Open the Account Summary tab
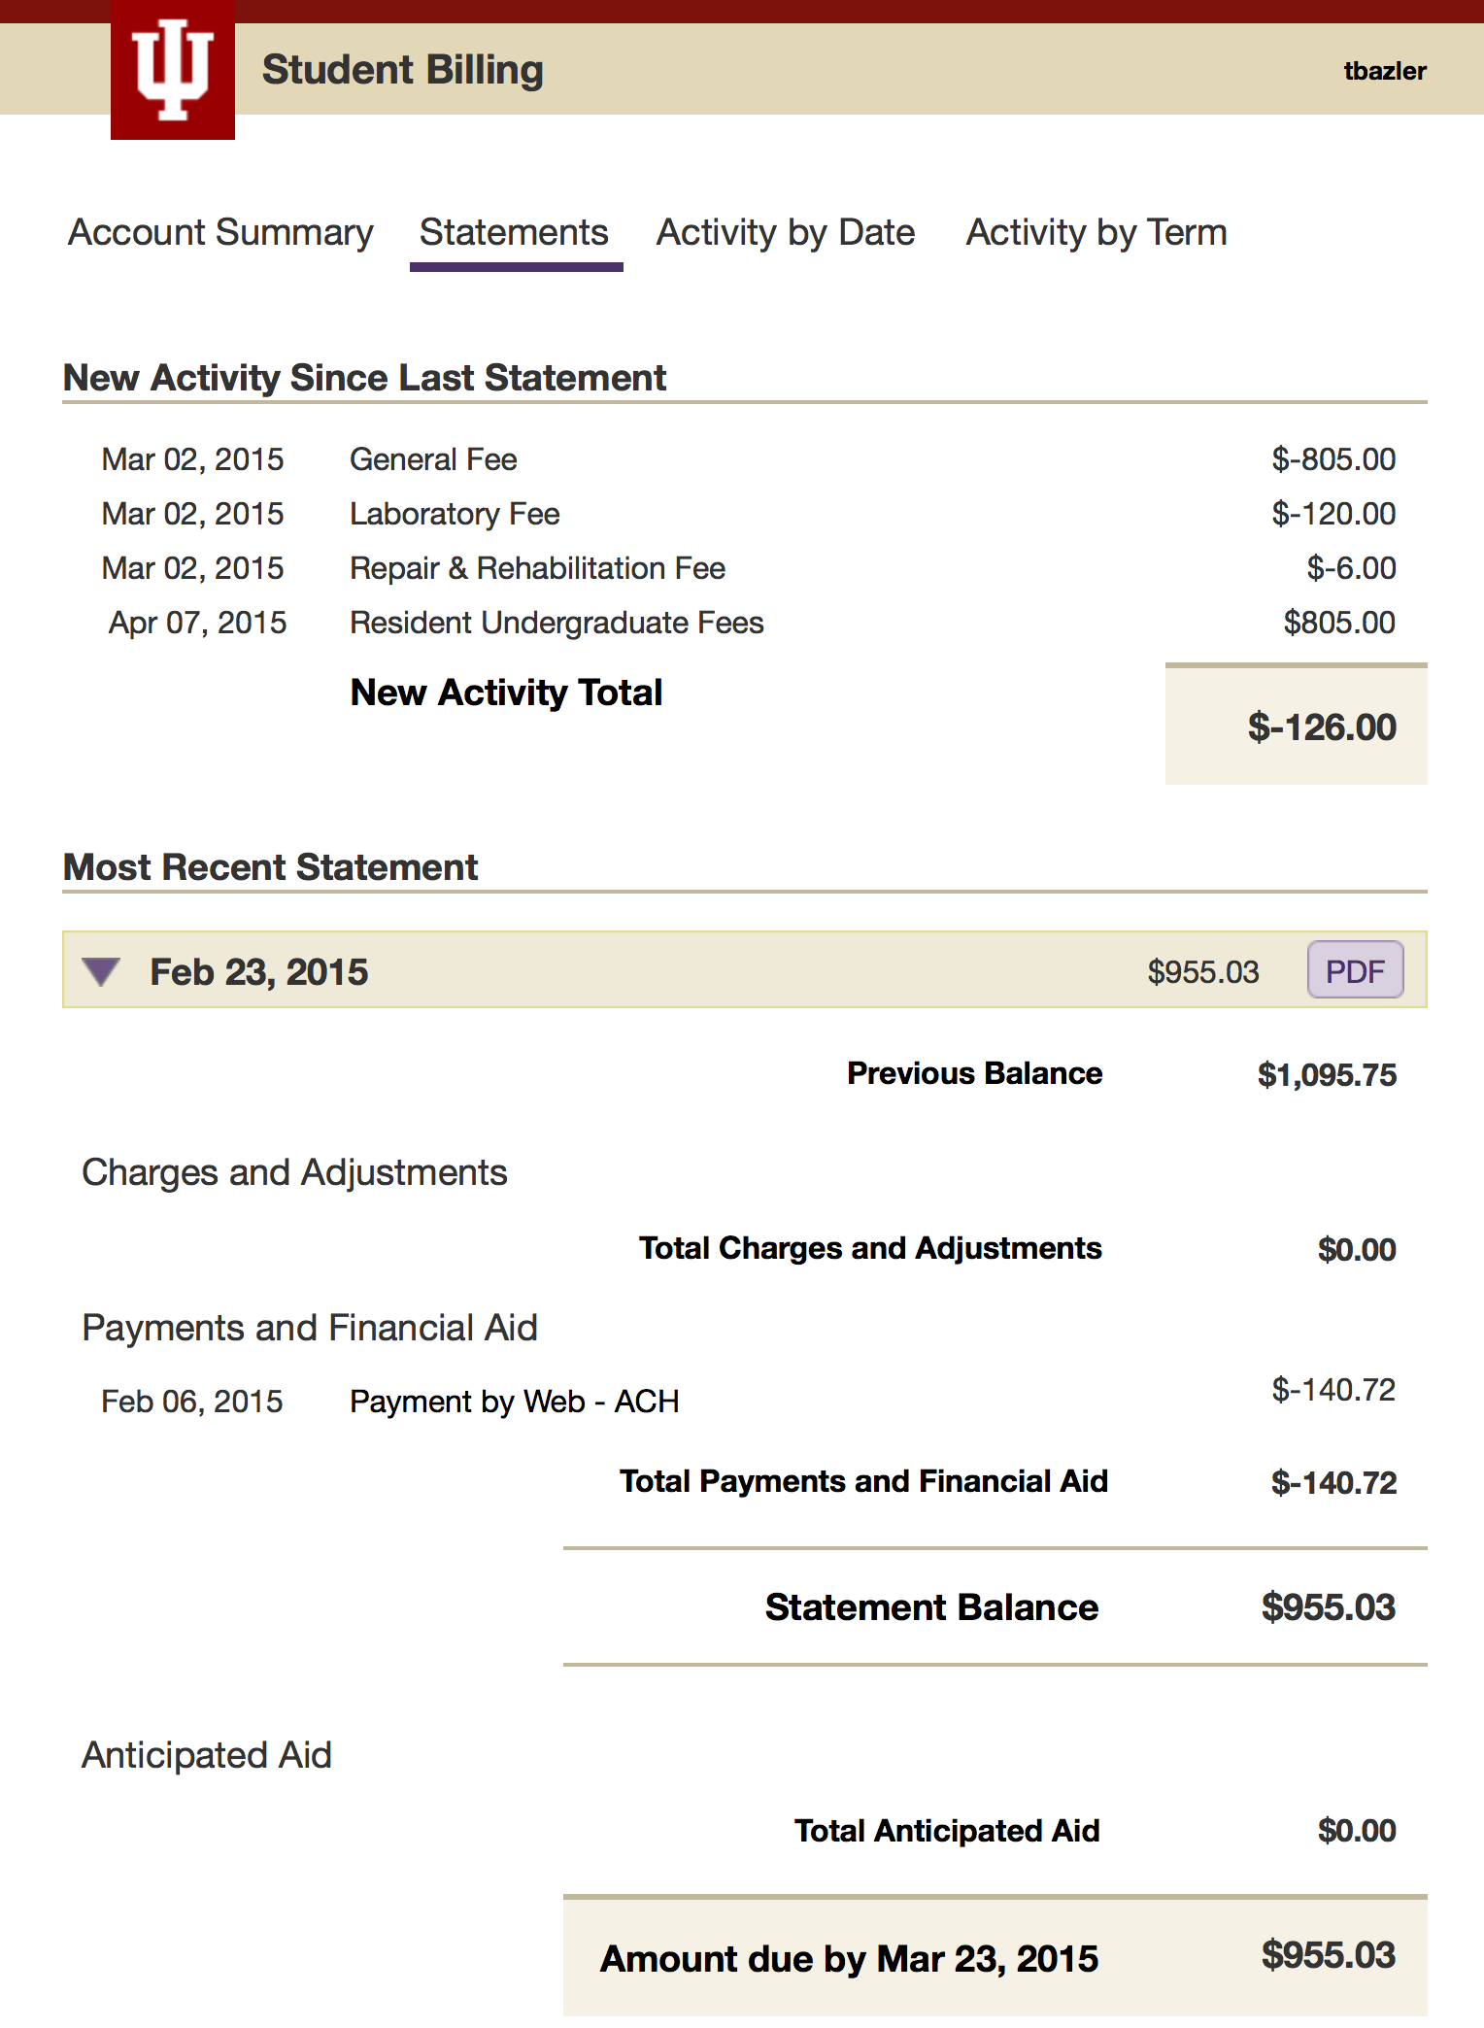 coord(220,233)
